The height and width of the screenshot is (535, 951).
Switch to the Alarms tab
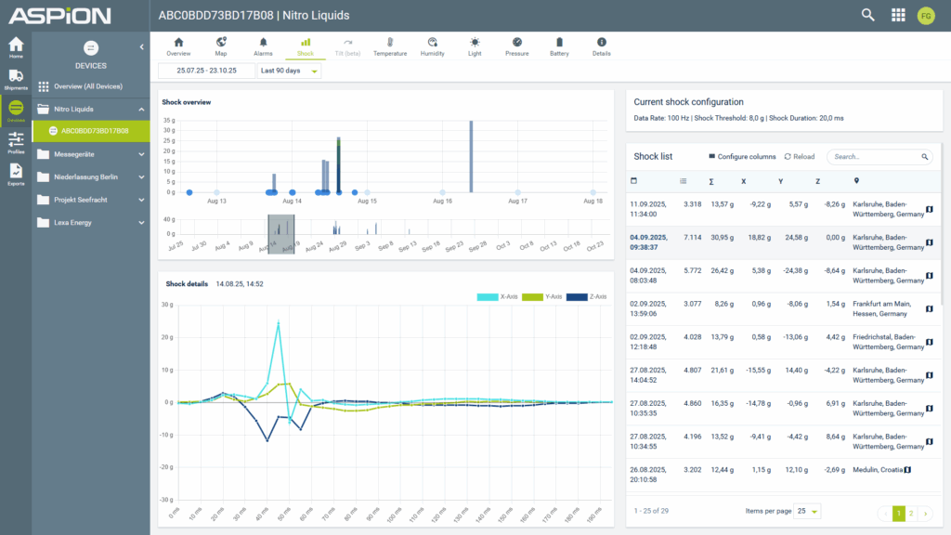tap(263, 47)
